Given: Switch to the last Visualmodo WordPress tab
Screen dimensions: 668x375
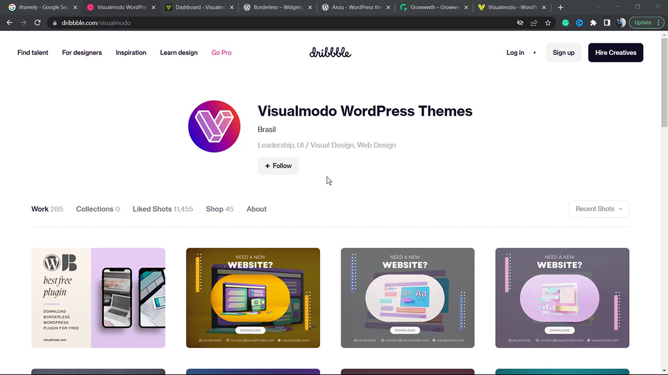Looking at the screenshot, I should (511, 7).
